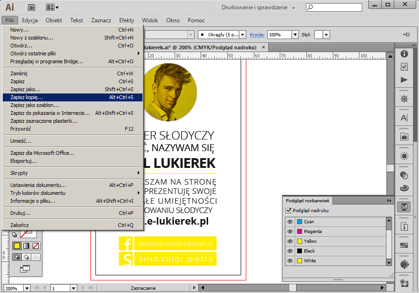Open the Character panel icon
Viewport: 419px width, 293px height.
404,118
